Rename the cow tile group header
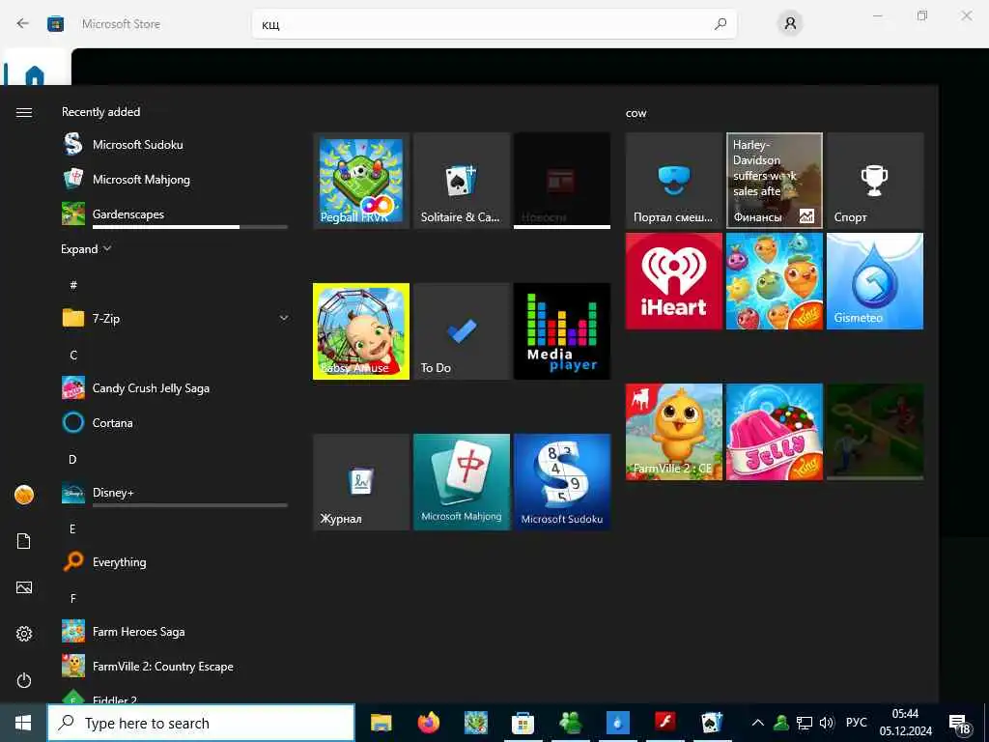The image size is (989, 742). tap(636, 114)
